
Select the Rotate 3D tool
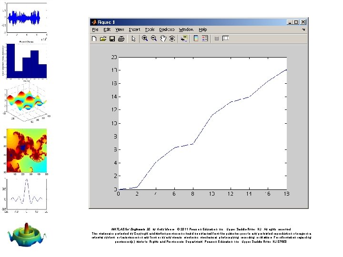pyautogui.click(x=172, y=39)
